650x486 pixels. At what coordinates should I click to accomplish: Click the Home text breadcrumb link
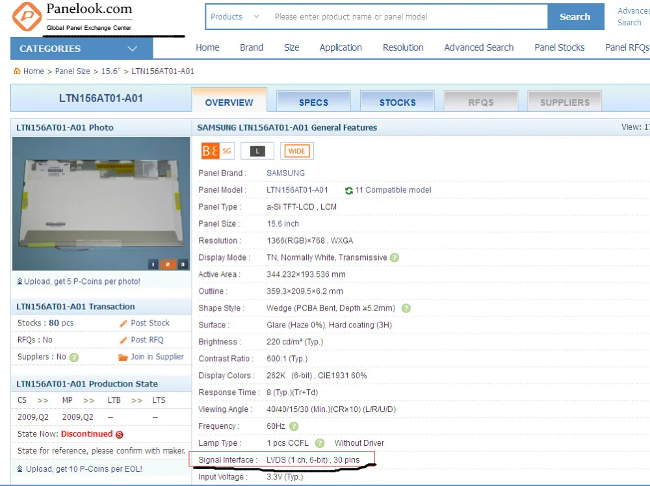(x=34, y=71)
